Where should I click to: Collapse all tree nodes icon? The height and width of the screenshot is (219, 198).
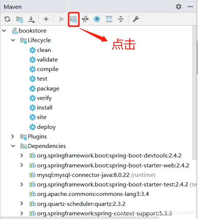click(121, 19)
